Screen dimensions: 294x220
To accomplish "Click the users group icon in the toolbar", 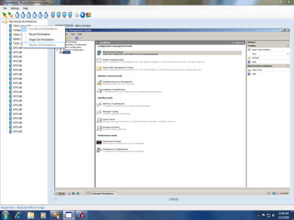I will (x=88, y=15).
